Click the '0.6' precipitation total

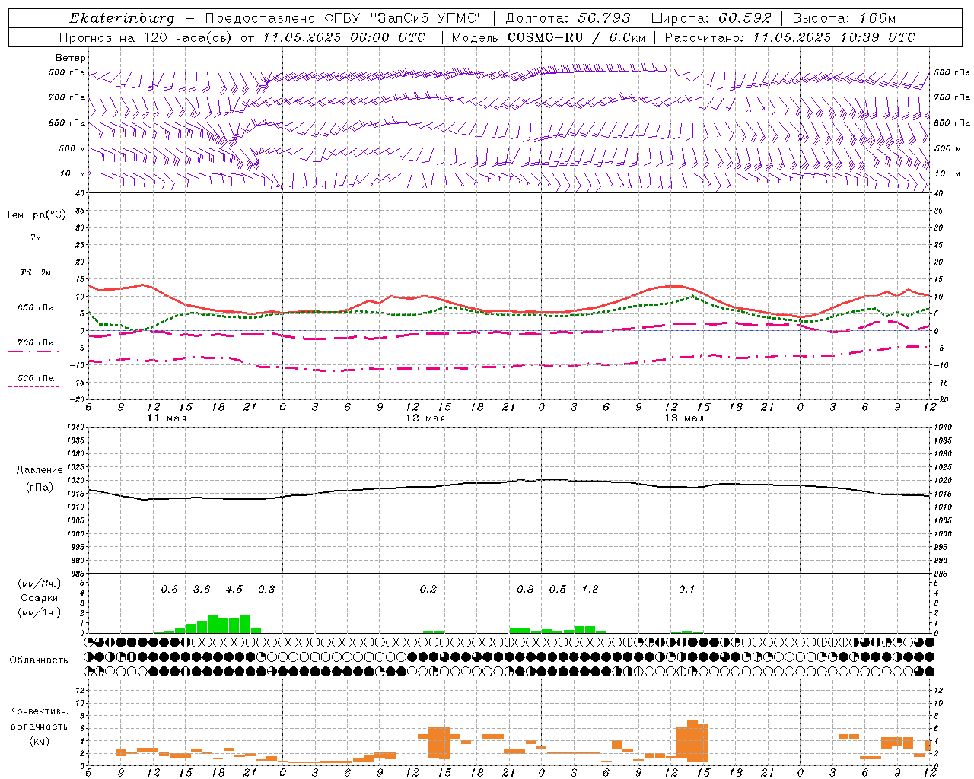coord(169,589)
